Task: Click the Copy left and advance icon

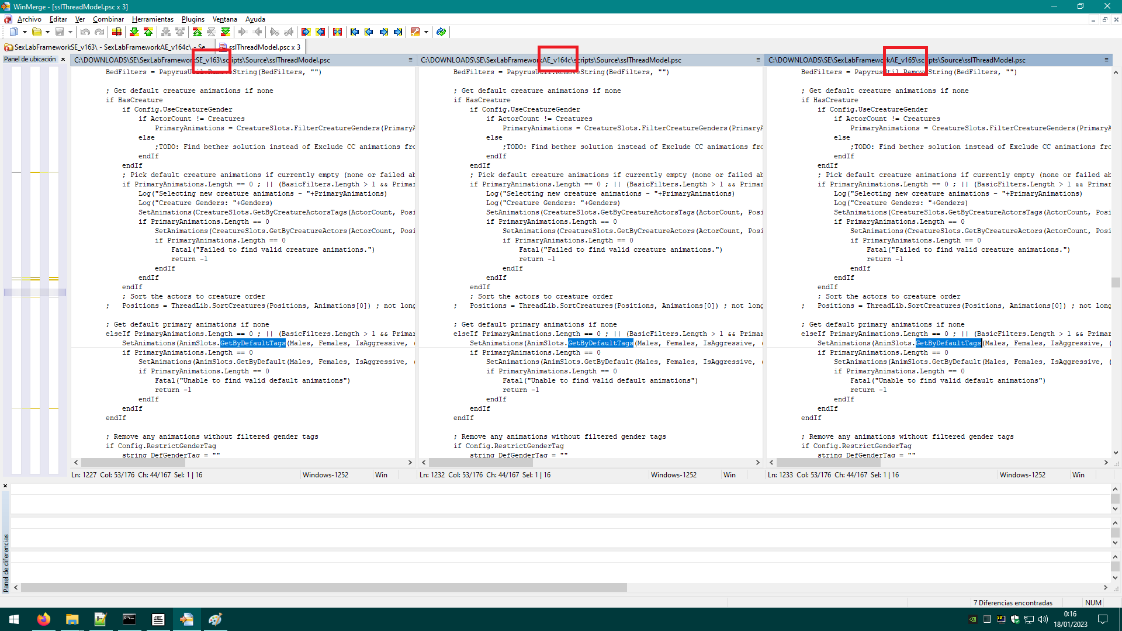Action: click(x=289, y=32)
